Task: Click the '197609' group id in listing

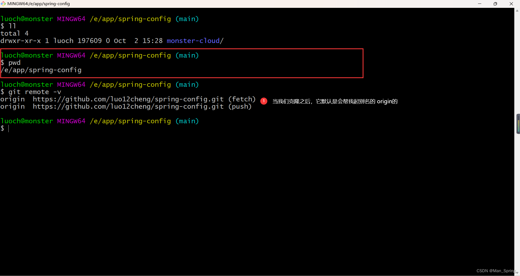Action: tap(90, 41)
